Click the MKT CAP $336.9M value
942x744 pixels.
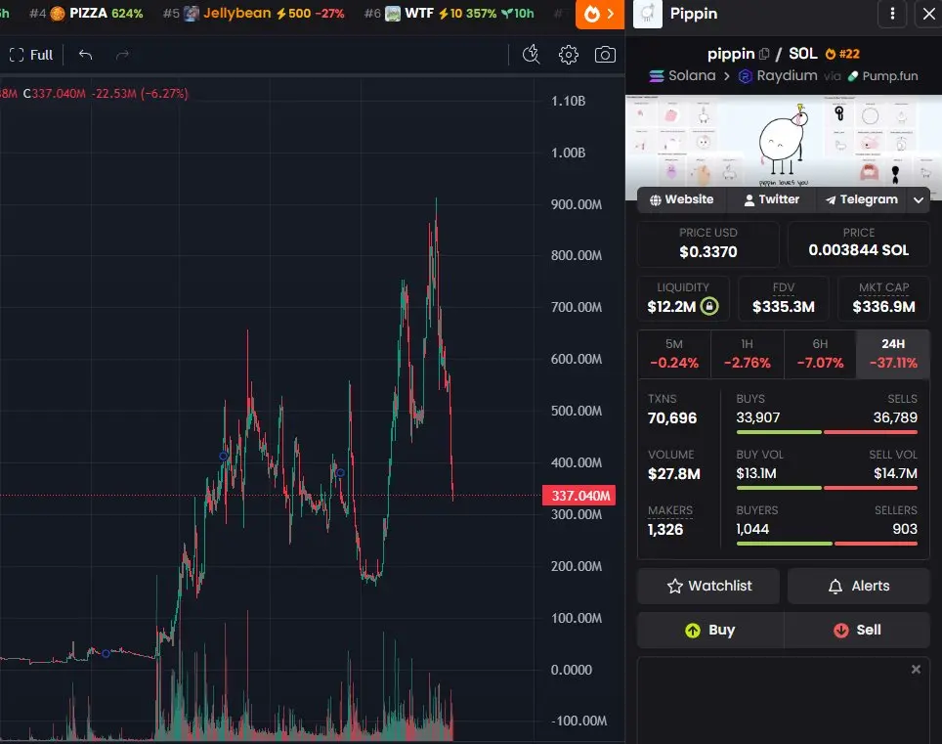[x=883, y=307]
